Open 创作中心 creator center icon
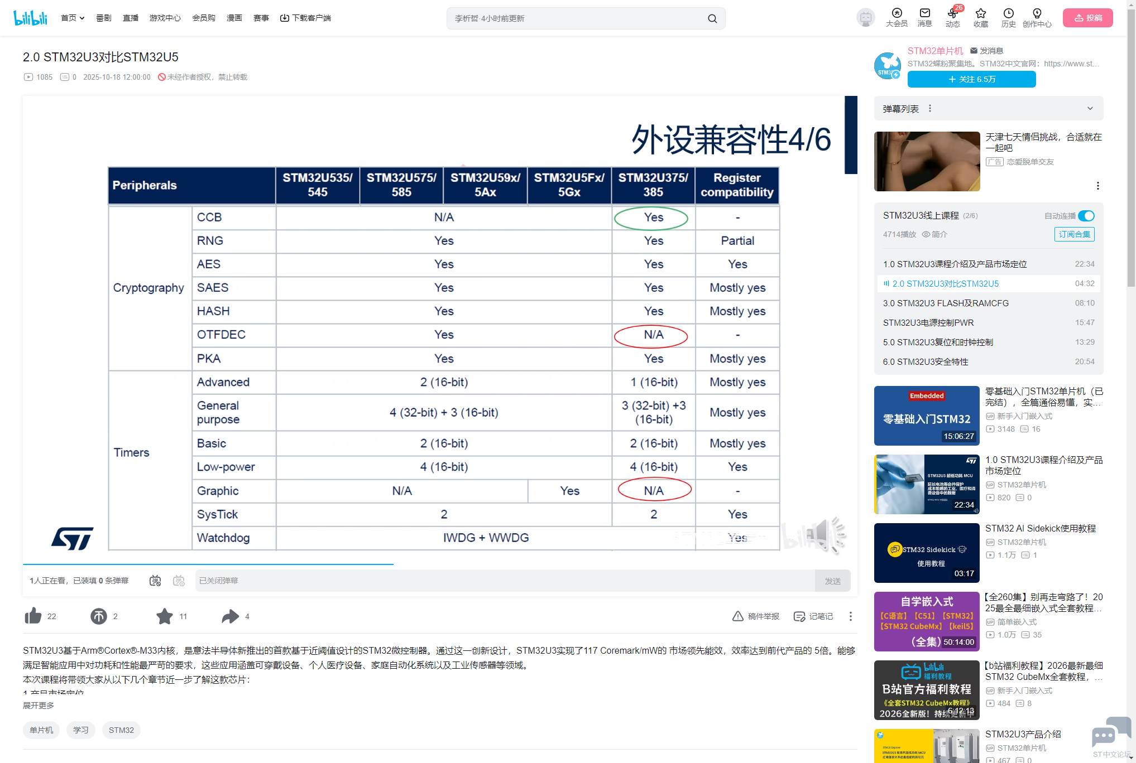 [1037, 18]
